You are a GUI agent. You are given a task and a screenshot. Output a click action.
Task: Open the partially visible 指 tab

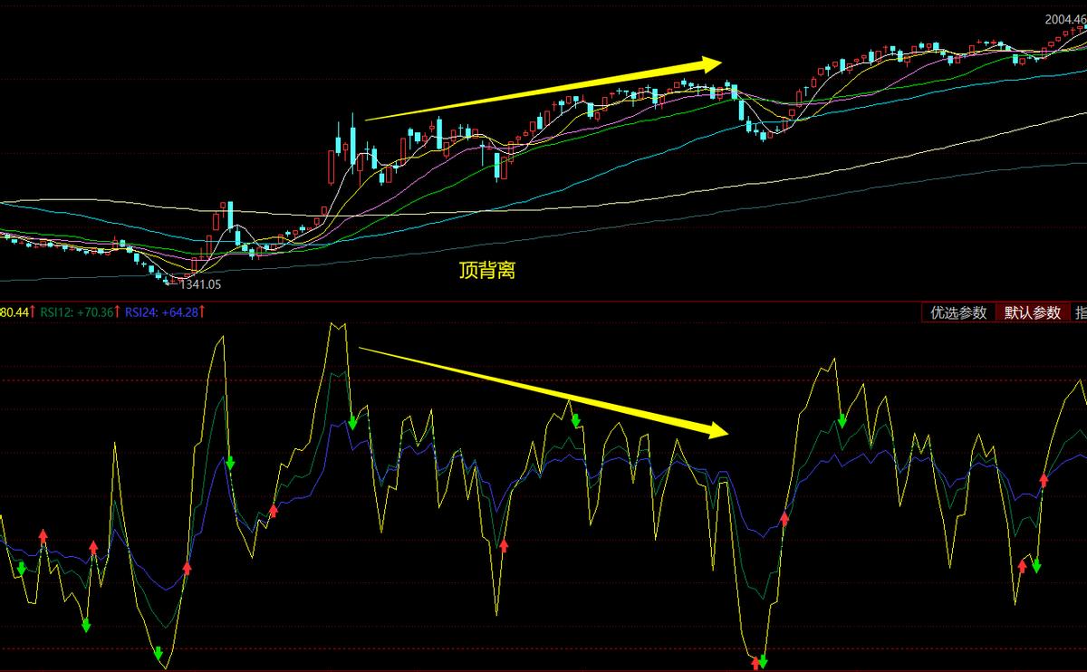1079,312
